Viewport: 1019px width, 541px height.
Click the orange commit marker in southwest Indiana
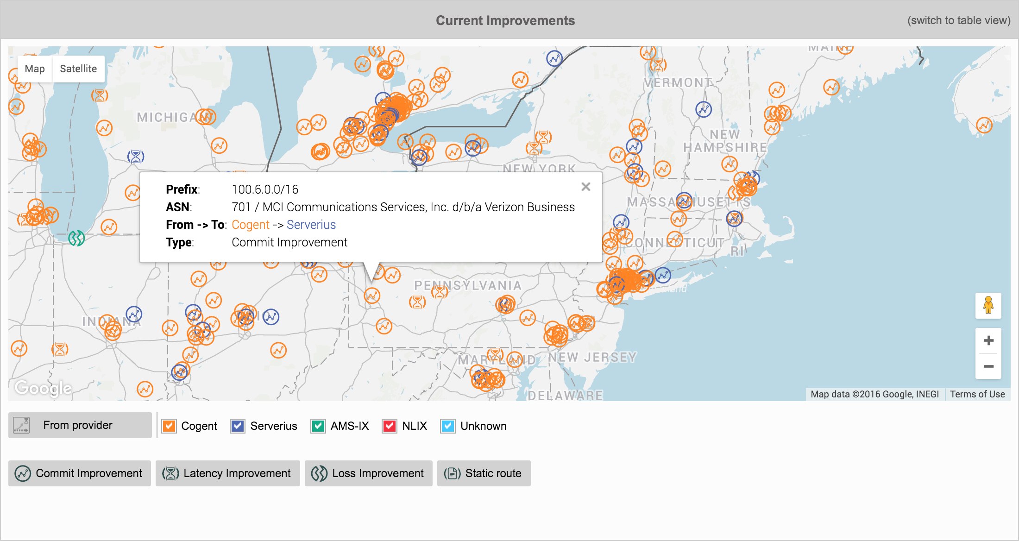[19, 348]
